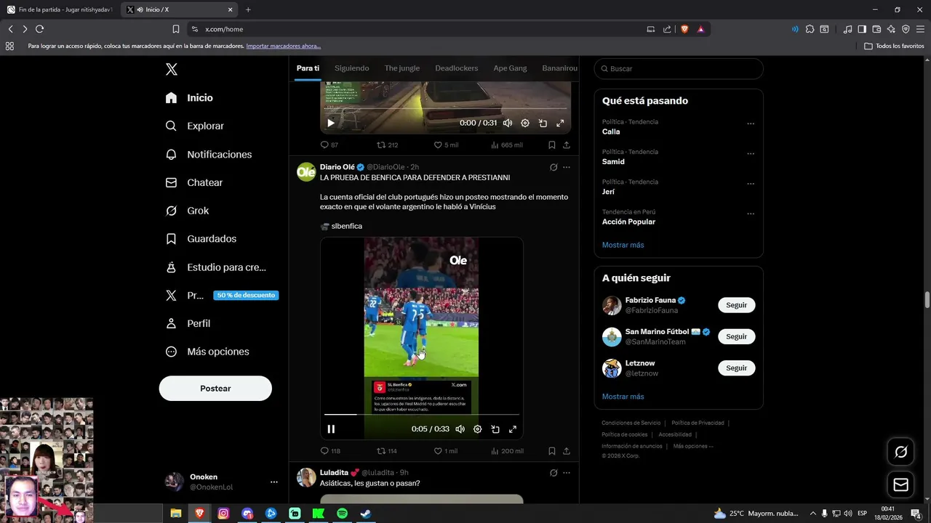Switch to 'Fin de la partida' browser tab

[x=60, y=9]
